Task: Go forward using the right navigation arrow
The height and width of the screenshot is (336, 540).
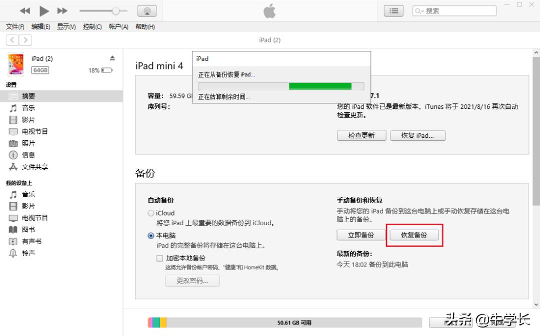Action: click(x=25, y=40)
